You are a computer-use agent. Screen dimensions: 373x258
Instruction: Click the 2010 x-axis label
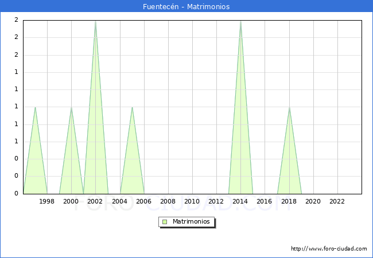pos(192,201)
